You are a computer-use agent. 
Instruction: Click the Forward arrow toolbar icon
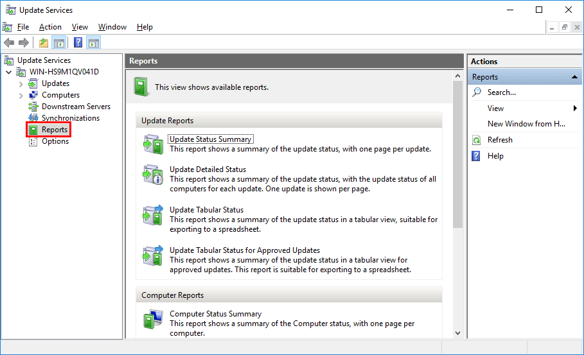24,43
